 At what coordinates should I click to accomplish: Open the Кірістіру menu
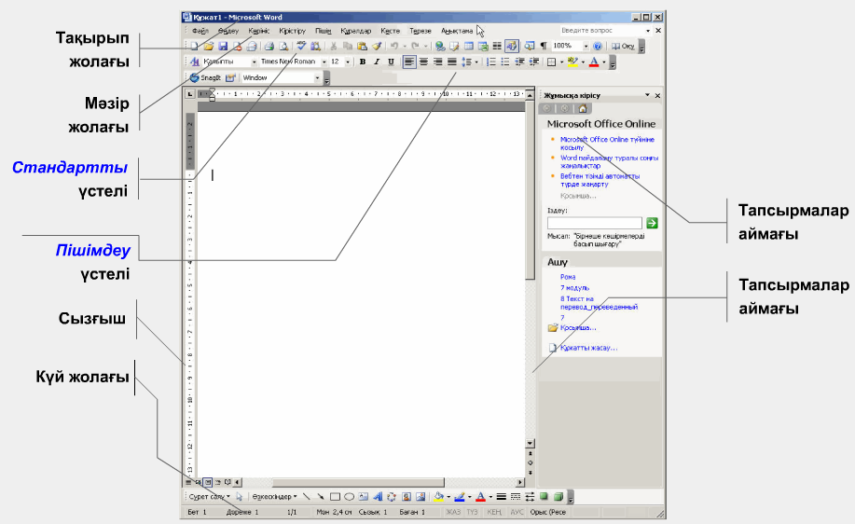tap(292, 31)
